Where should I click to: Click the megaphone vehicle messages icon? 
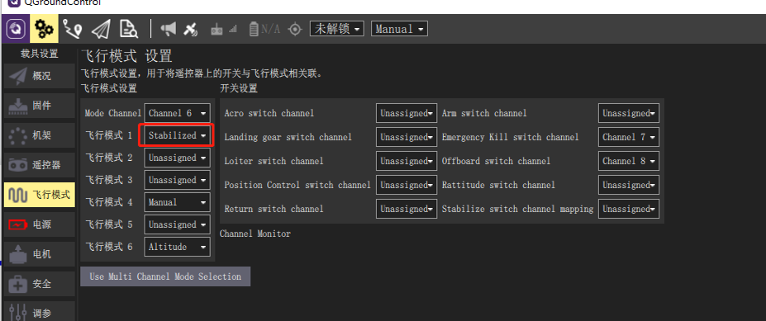169,29
